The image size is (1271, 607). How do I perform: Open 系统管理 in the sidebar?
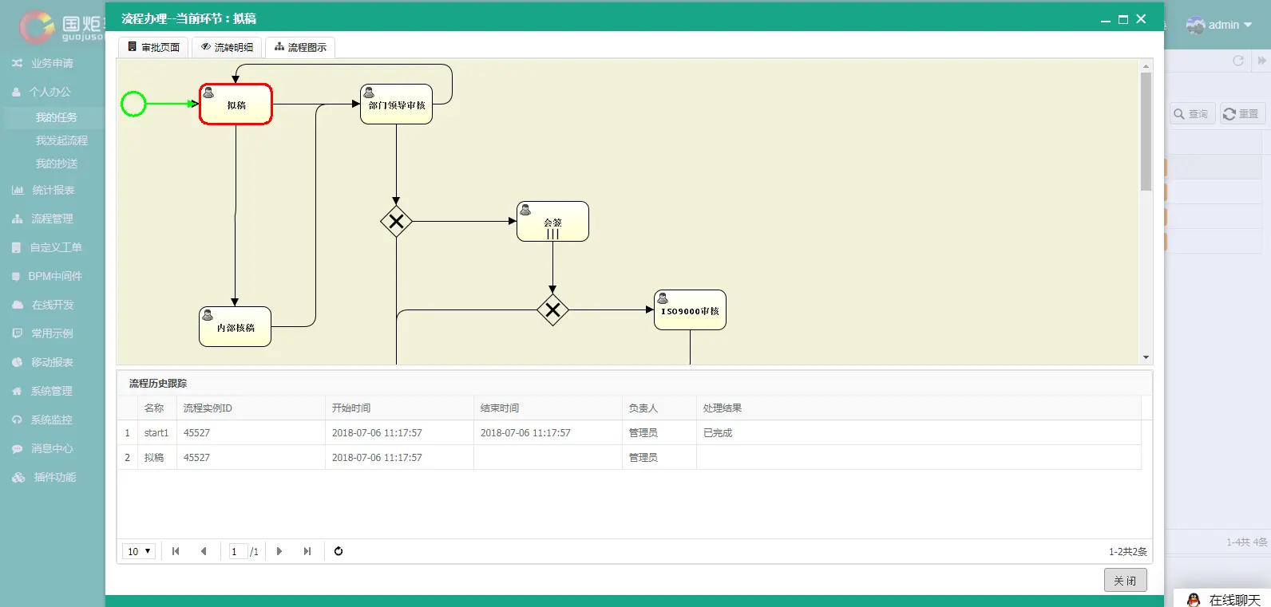(52, 391)
